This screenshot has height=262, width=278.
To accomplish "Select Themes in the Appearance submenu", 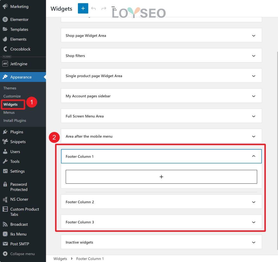I will [10, 88].
